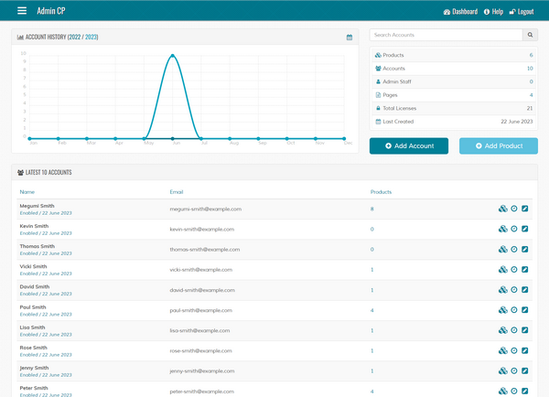
Task: Click the clock icon for Lisa Smith
Action: coord(514,330)
